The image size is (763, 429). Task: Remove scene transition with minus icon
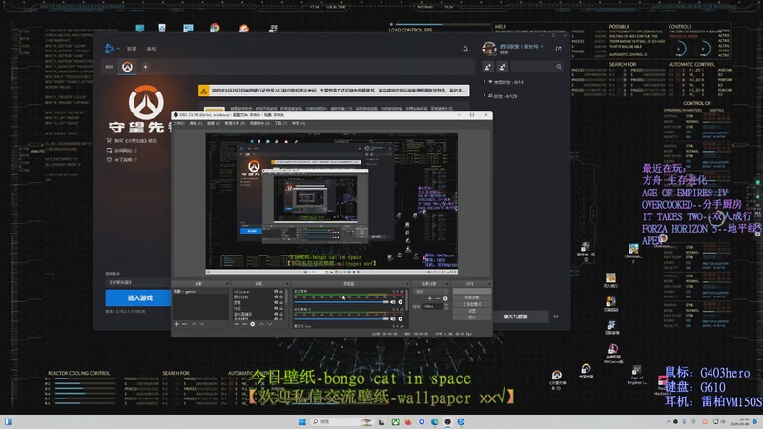[x=438, y=299]
